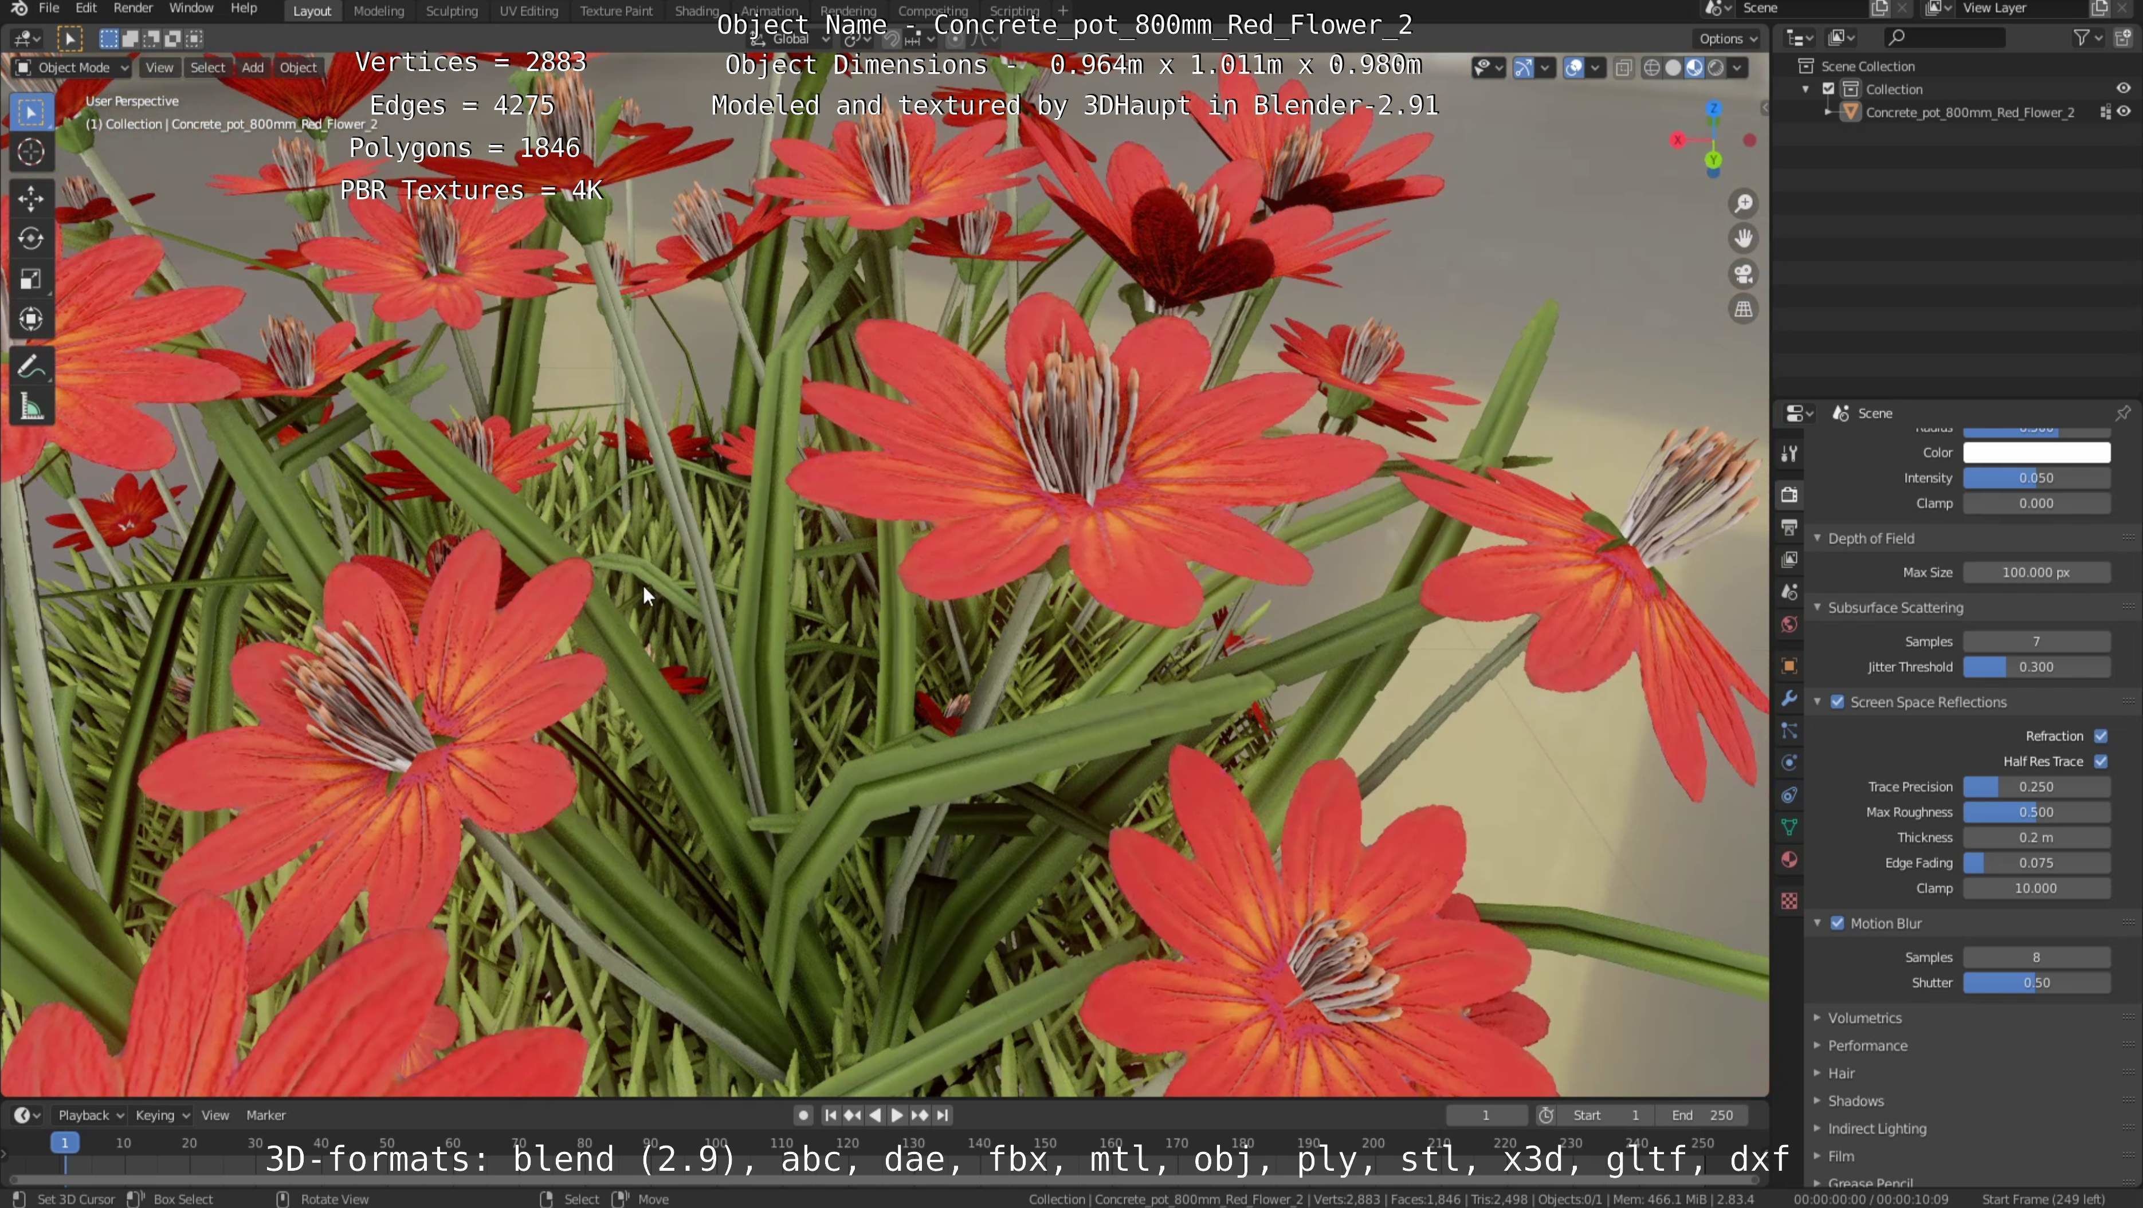This screenshot has width=2143, height=1208.
Task: Switch to the UV Editing workspace tab
Action: tap(528, 11)
